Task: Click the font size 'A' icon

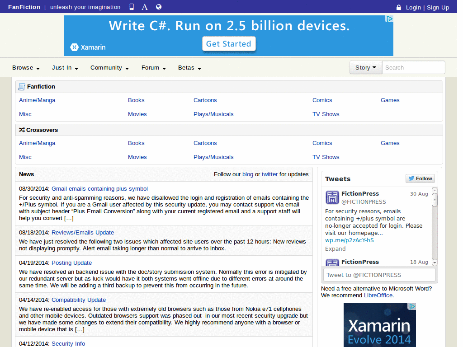Action: (145, 7)
